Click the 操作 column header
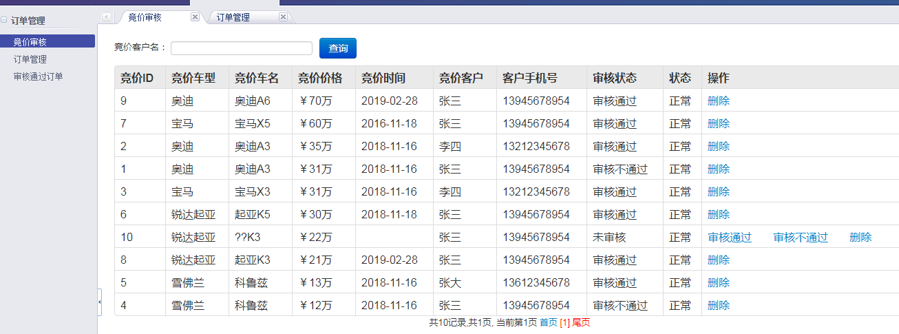899x334 pixels. pyautogui.click(x=800, y=79)
